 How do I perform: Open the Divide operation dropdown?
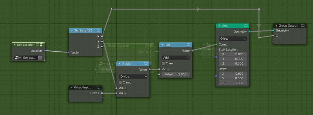pos(133,76)
